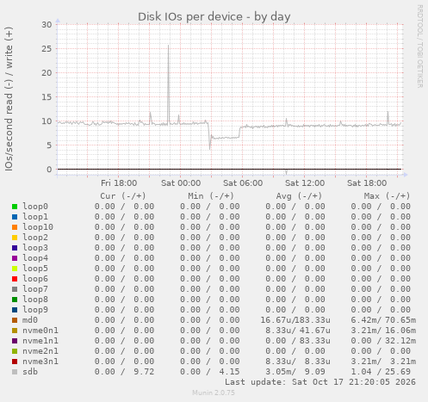Click the Sat 06:00 time axis label
The image size is (428, 402).
(243, 183)
